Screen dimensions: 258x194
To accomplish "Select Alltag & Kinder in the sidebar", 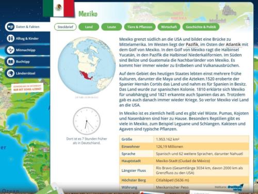I will tap(27, 38).
